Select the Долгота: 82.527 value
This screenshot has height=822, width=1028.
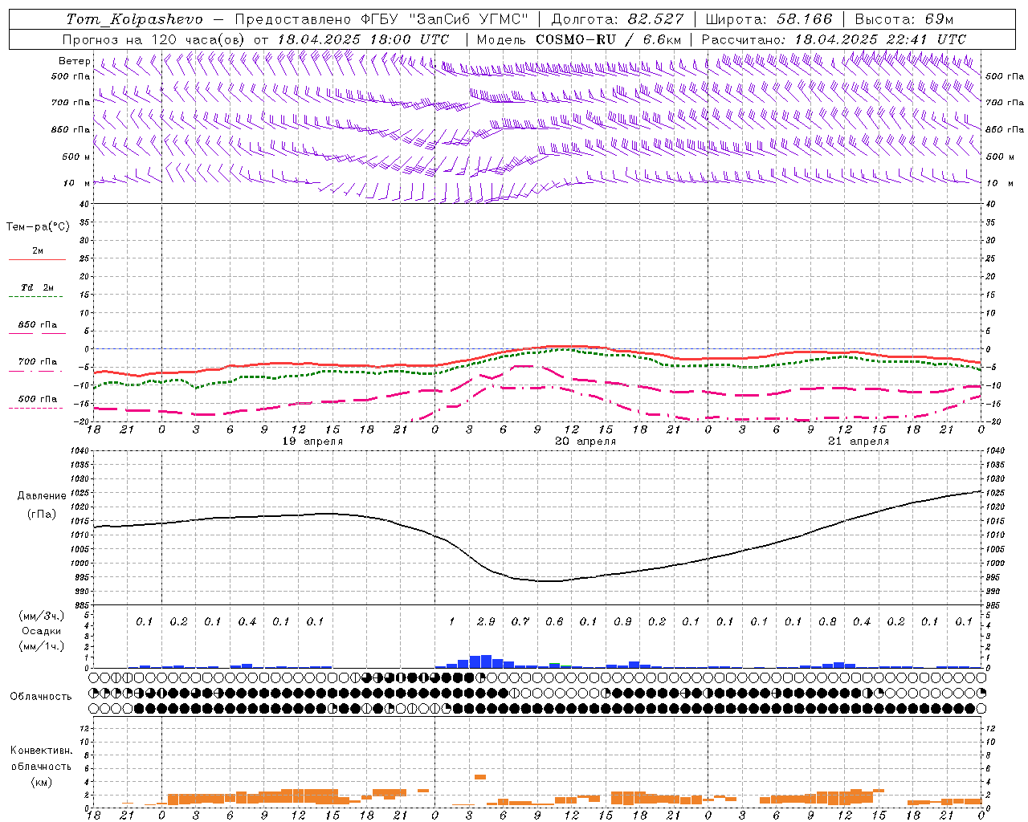coord(618,19)
